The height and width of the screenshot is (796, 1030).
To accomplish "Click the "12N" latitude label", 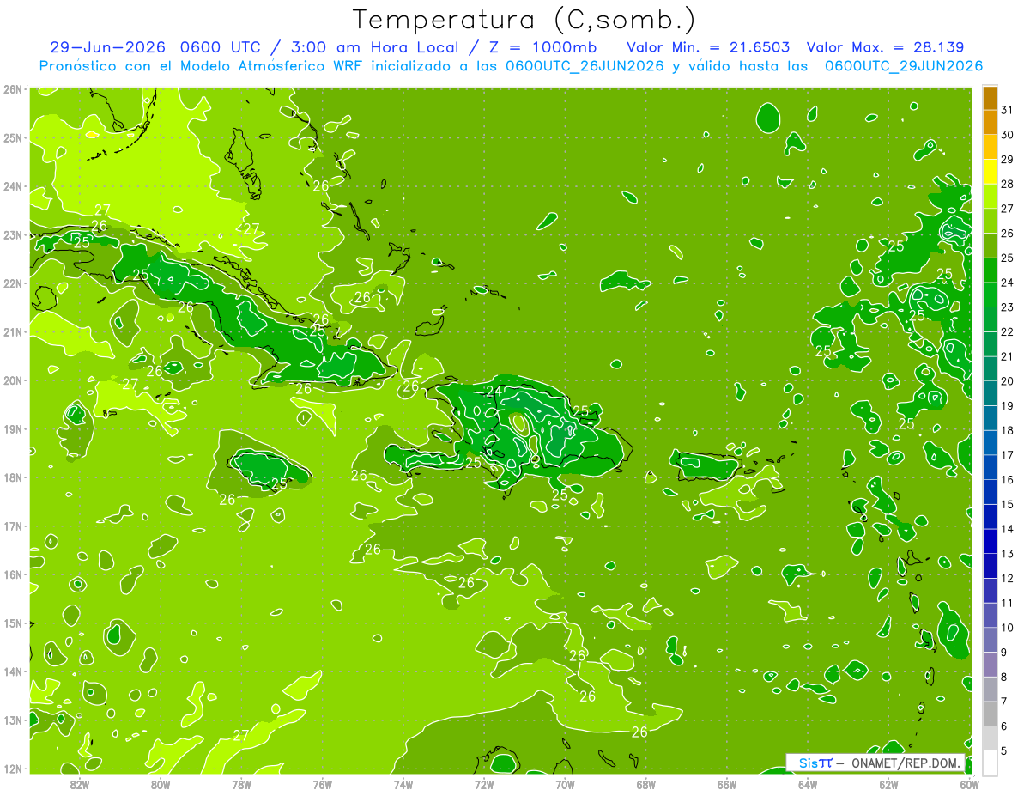I will pyautogui.click(x=13, y=769).
